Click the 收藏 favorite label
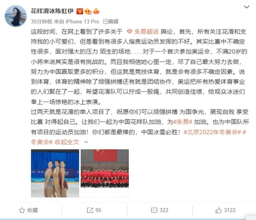256x220 pixels. [x=33, y=210]
